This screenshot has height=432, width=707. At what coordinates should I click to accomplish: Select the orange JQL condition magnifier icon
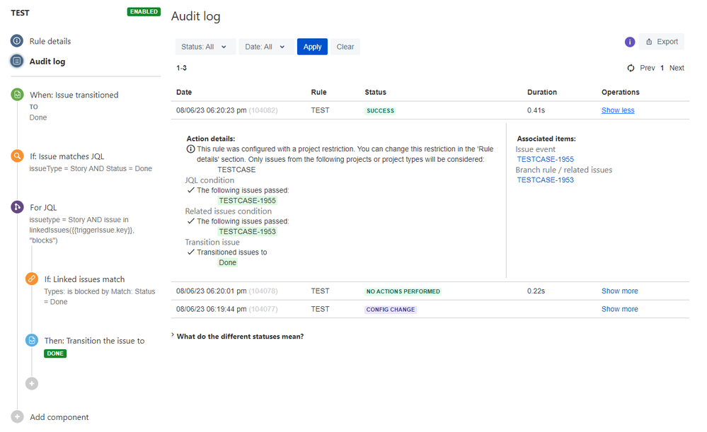point(17,156)
